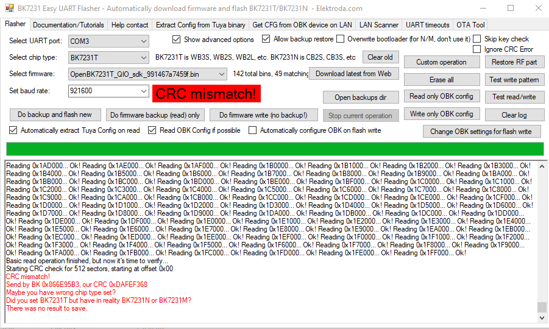Open the Documentation/Tutorials tab
549x329 pixels.
68,25
